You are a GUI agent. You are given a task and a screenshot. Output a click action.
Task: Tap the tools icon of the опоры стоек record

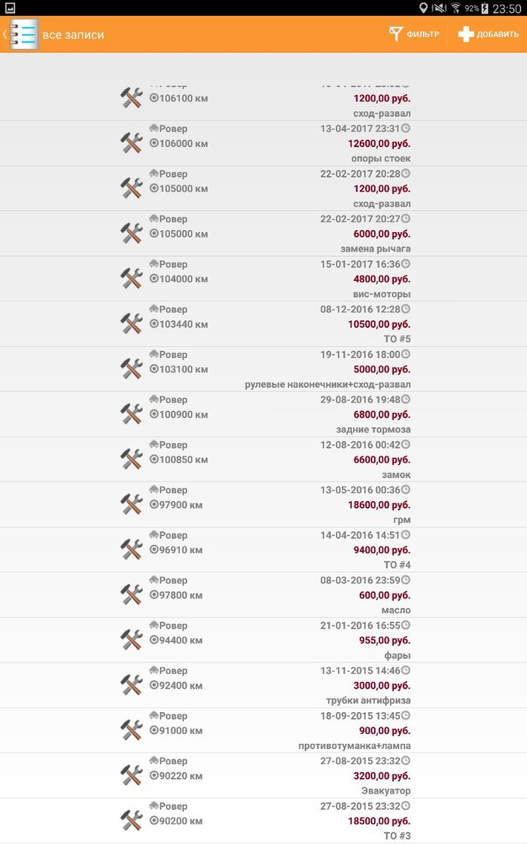(x=132, y=143)
